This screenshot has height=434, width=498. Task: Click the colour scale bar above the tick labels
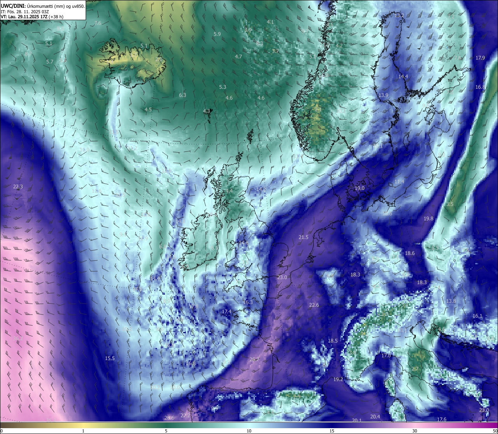[x=249, y=425]
